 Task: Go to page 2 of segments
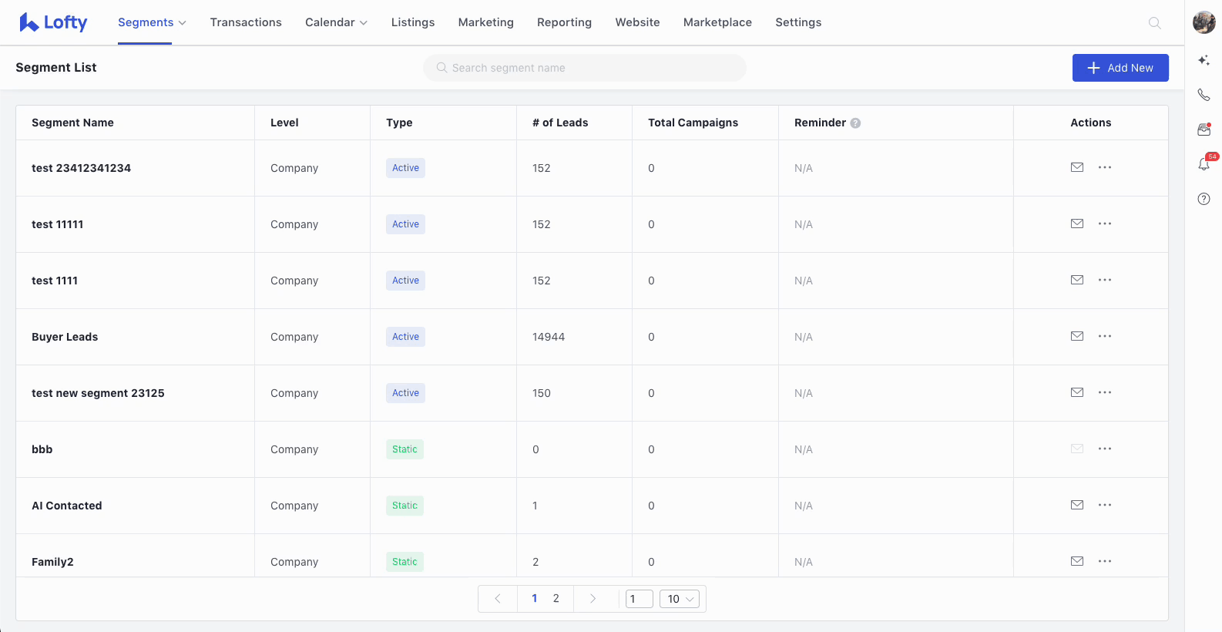556,598
